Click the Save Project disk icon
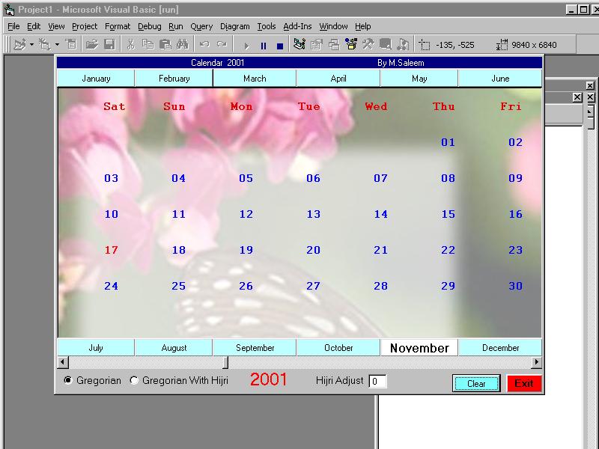Viewport: 599px width, 449px height. point(109,45)
